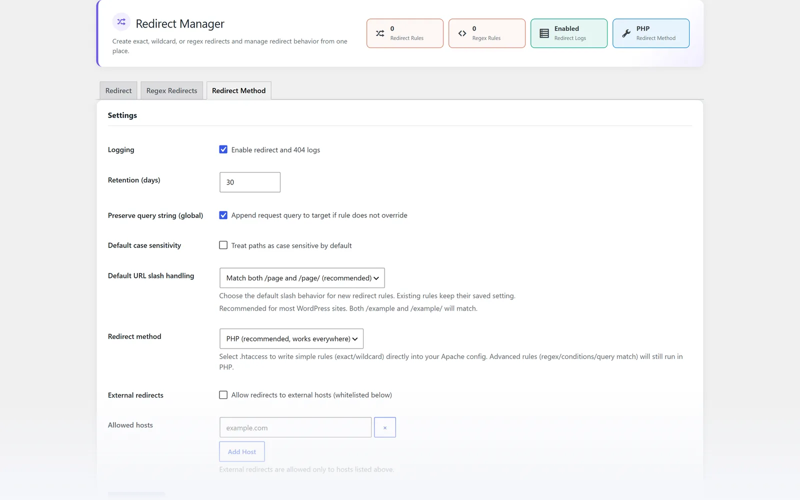Viewport: 800px width, 500px height.
Task: Open the Regex Rules summary card
Action: tap(487, 33)
